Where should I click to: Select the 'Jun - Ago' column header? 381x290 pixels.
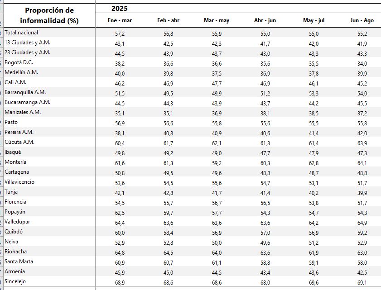(x=362, y=20)
